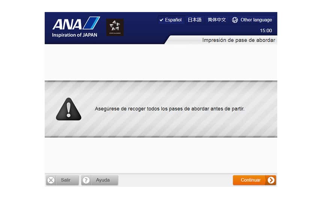This screenshot has height=199, width=322.
Task: Click the striped gray warning banner
Action: click(x=161, y=109)
